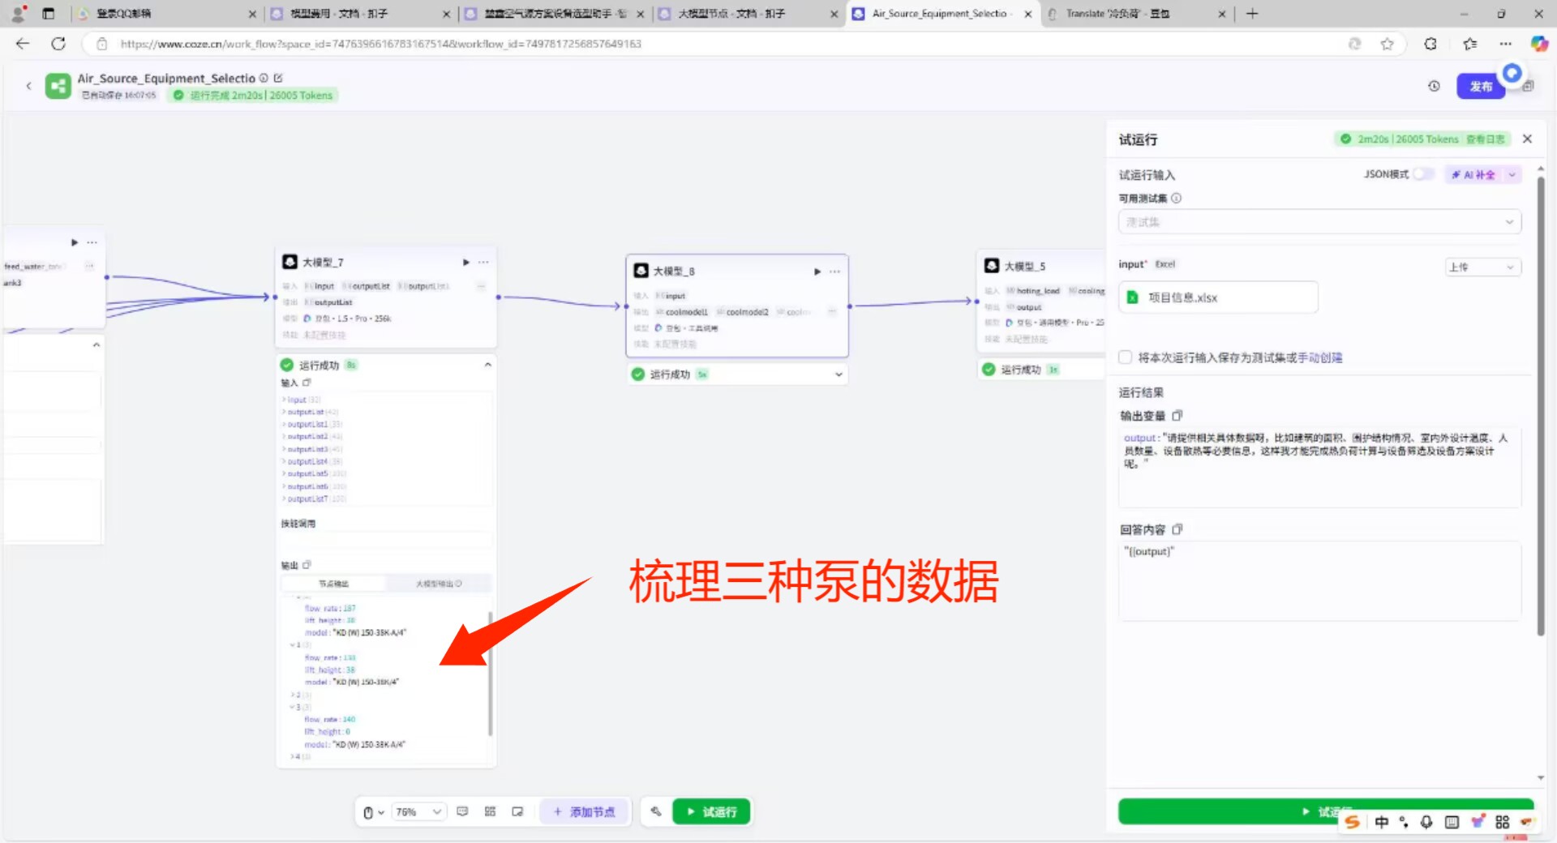
Task: Switch to the 大模型输出 tab
Action: coord(439,584)
